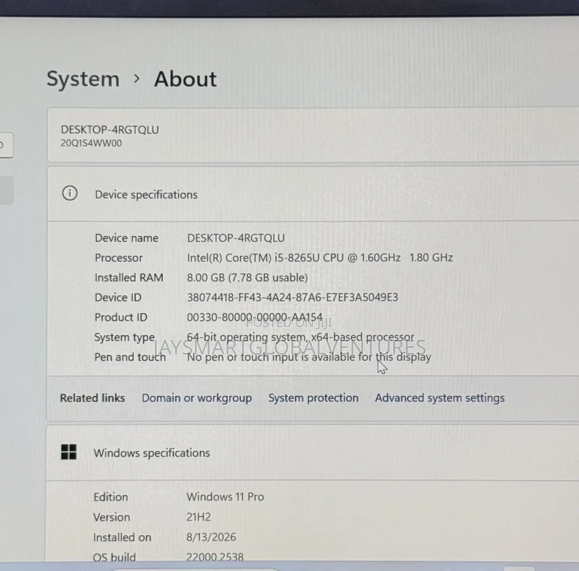Collapse the Device specifications section header

coord(313,194)
